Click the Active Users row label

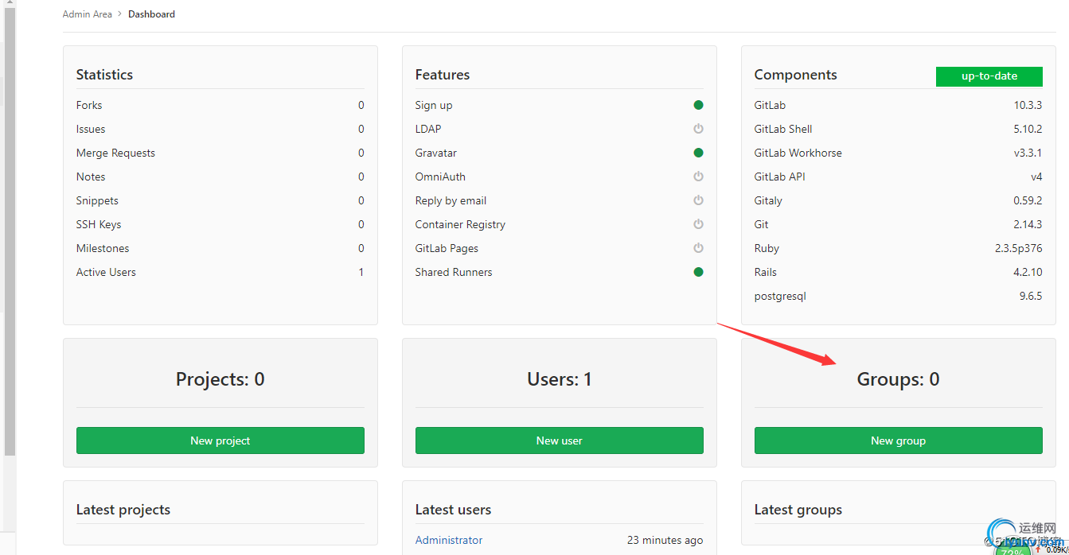pyautogui.click(x=106, y=272)
